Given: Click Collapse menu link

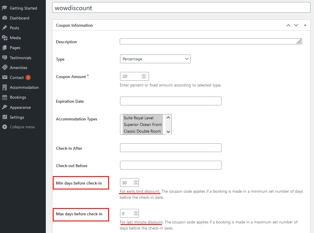Looking at the screenshot, I should pyautogui.click(x=22, y=127).
